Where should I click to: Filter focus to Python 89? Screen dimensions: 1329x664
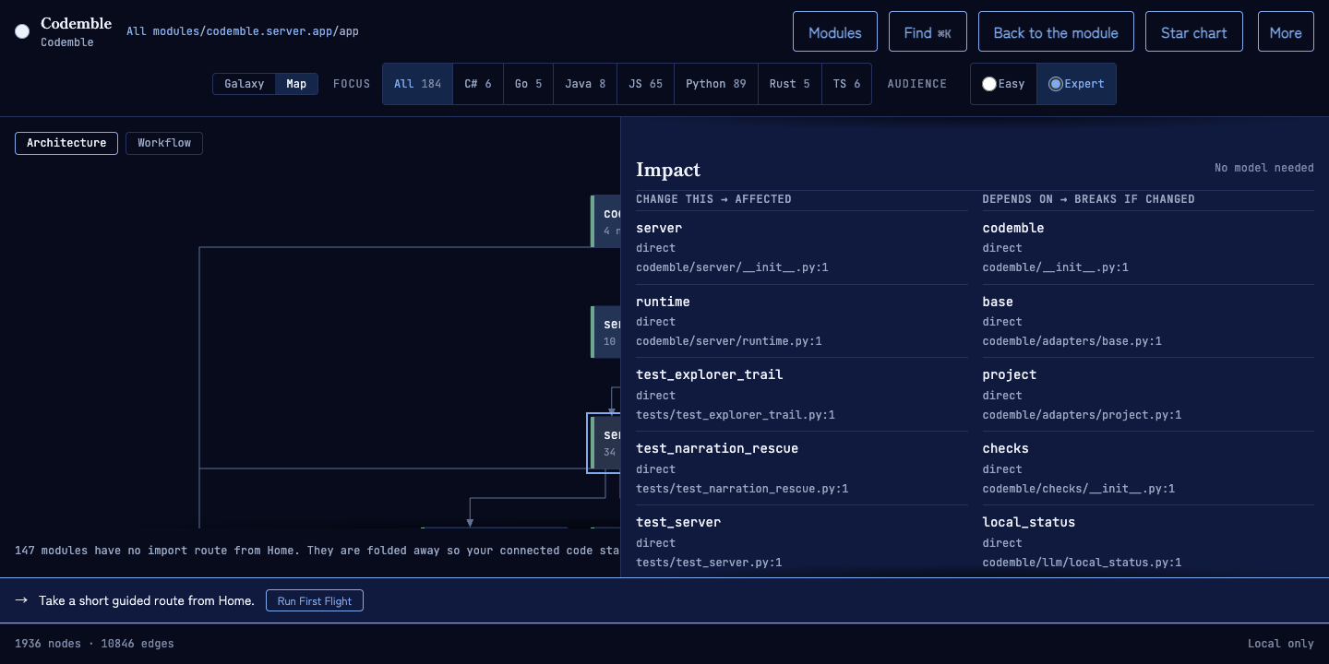click(x=716, y=84)
